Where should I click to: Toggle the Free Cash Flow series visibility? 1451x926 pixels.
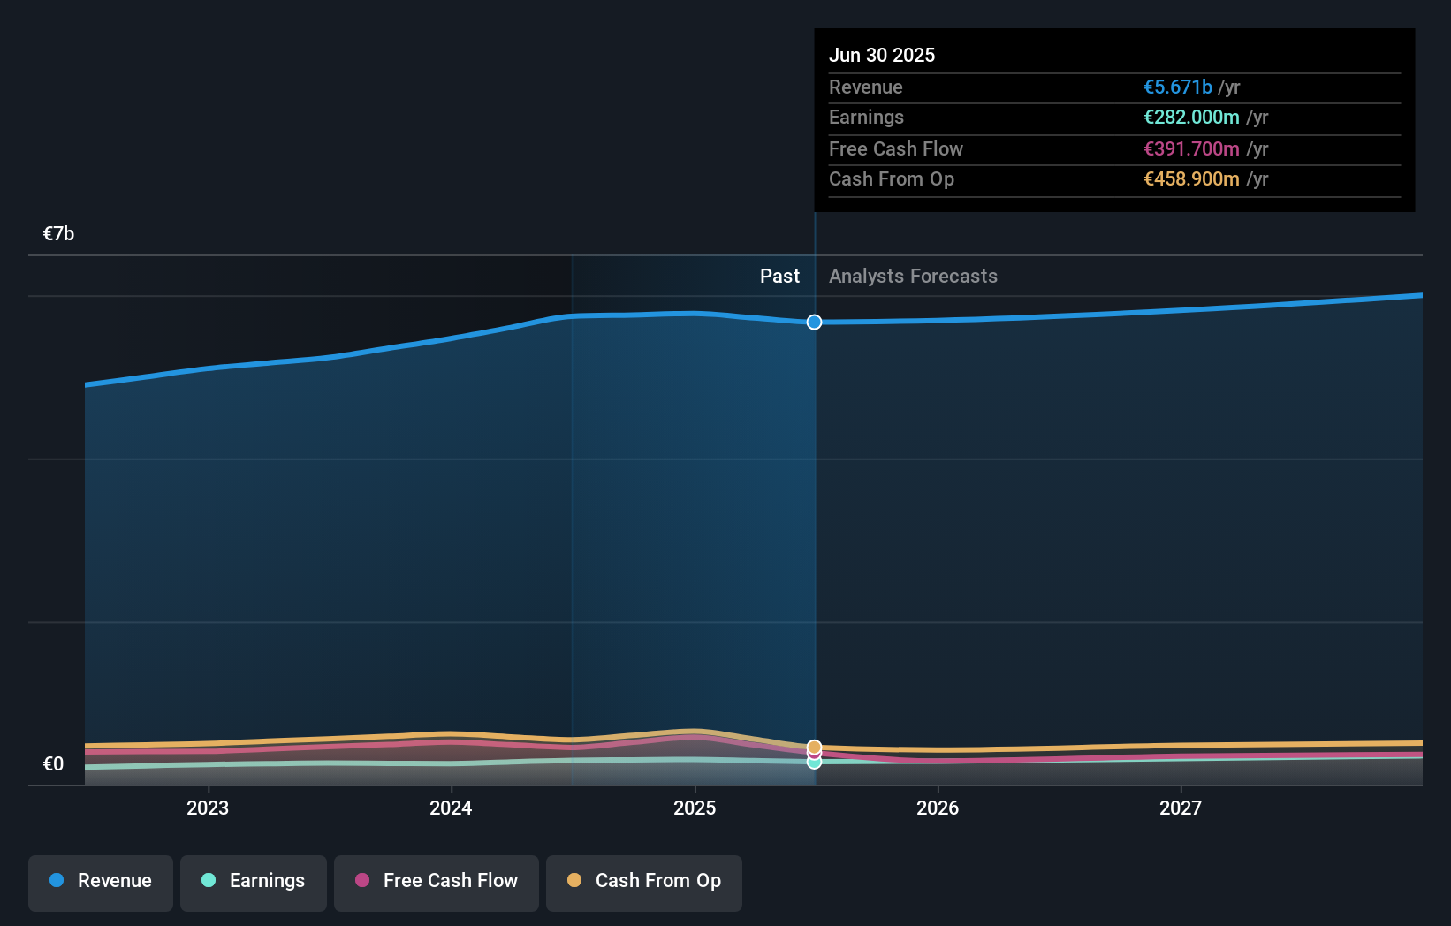436,883
